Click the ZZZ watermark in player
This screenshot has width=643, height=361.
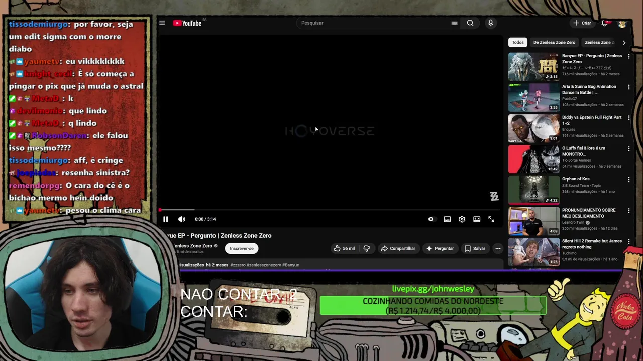[x=494, y=197]
